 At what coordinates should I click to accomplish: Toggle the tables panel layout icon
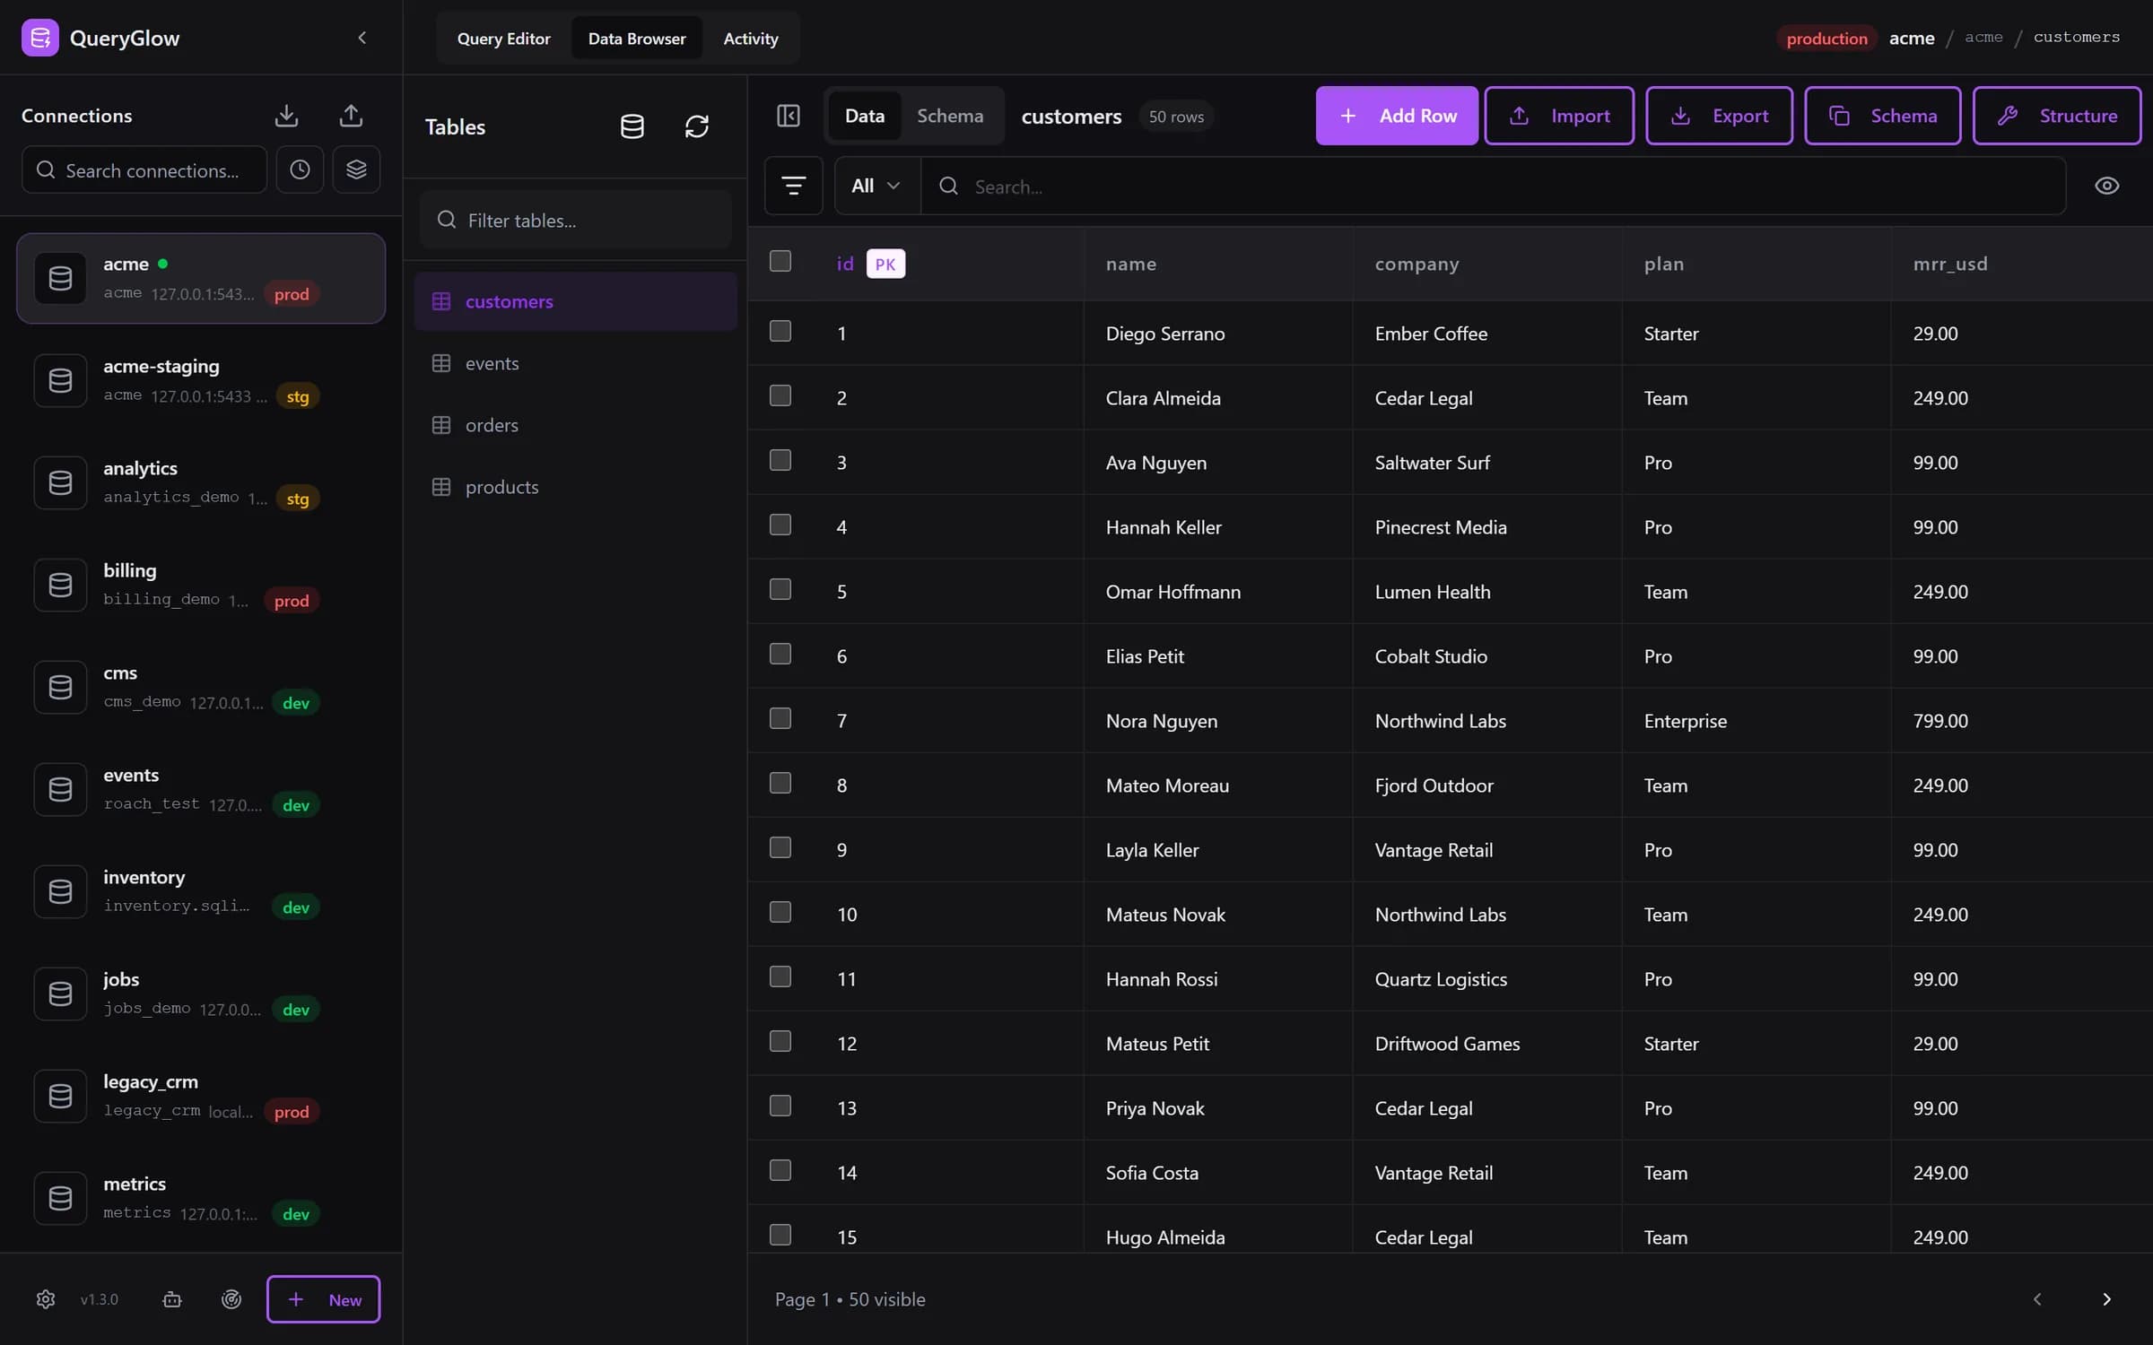(789, 116)
